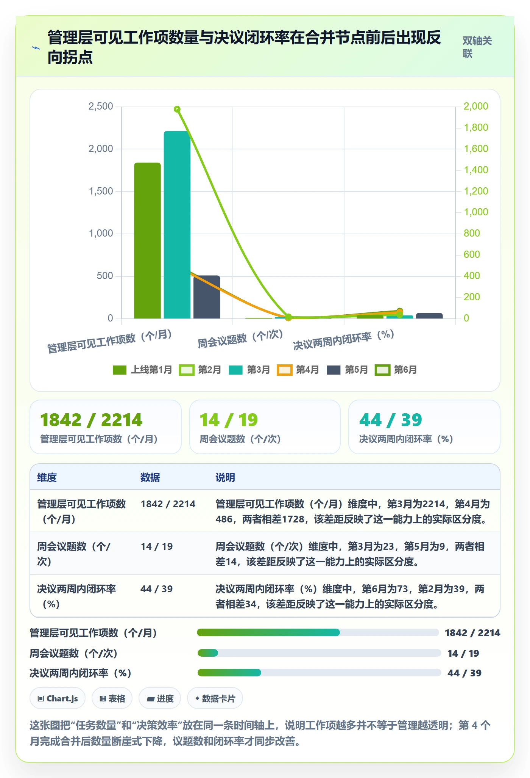Click the slate 第5月 bar near 500
530x778 pixels.
point(207,297)
